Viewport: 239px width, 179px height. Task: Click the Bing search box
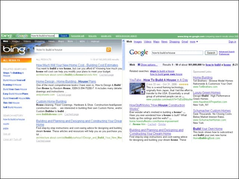point(70,50)
